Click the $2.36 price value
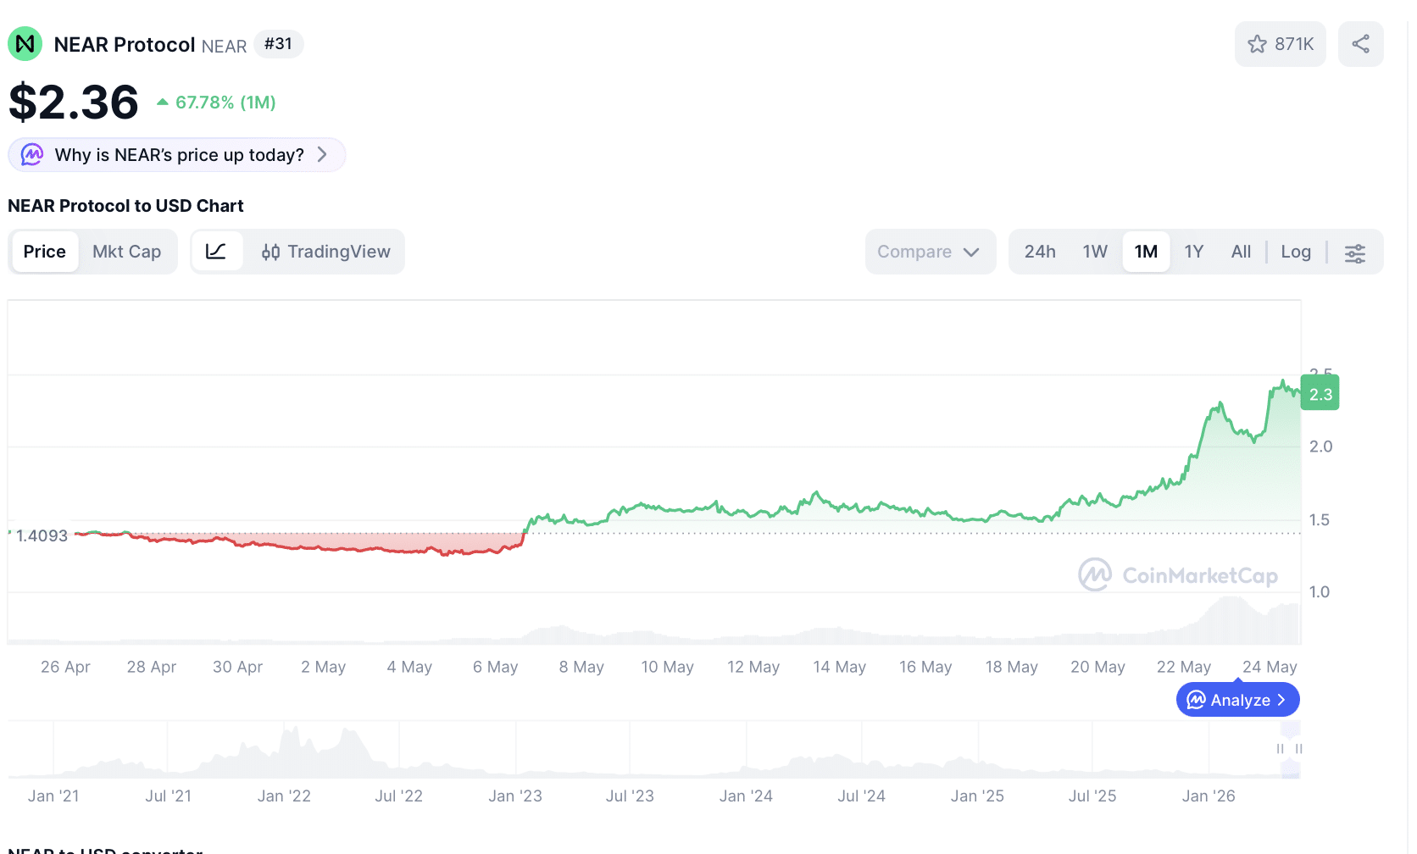 74,102
